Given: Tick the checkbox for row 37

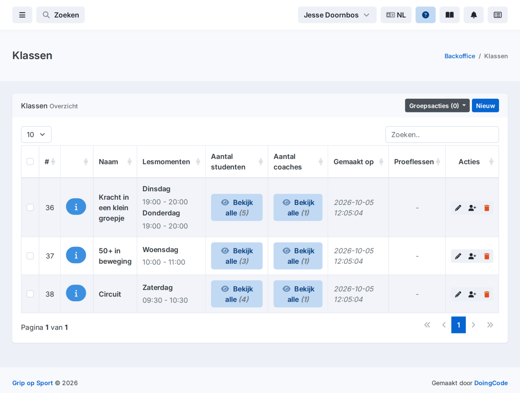Looking at the screenshot, I should click(30, 256).
